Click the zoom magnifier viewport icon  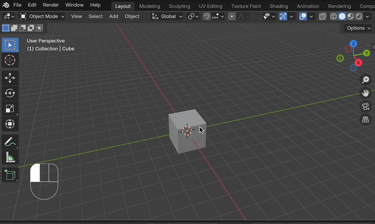366,80
